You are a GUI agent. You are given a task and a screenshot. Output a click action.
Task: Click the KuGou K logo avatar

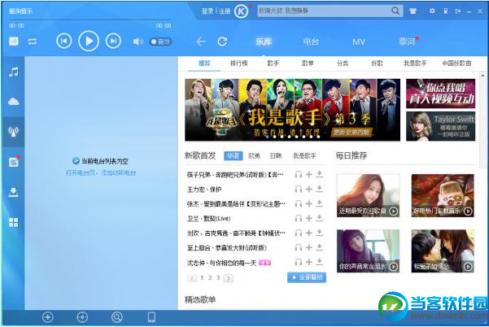click(241, 11)
